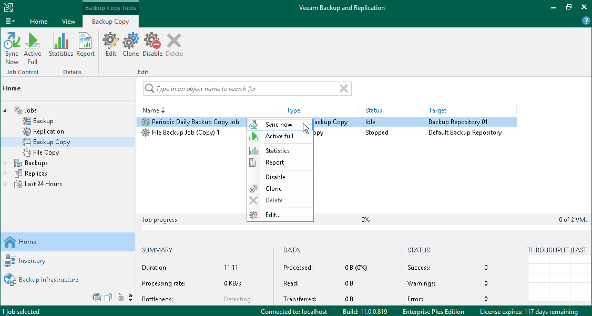Click the Stopped status cell
Screen dimensions: 592x316
[377, 132]
